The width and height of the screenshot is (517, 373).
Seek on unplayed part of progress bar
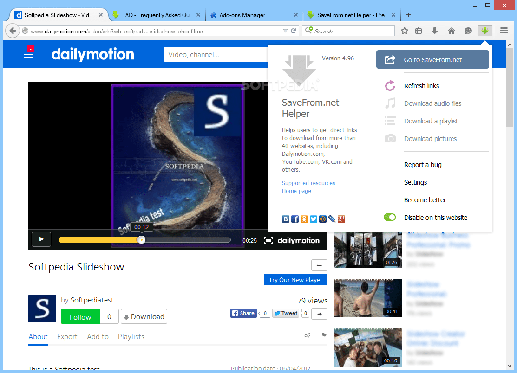click(x=188, y=240)
